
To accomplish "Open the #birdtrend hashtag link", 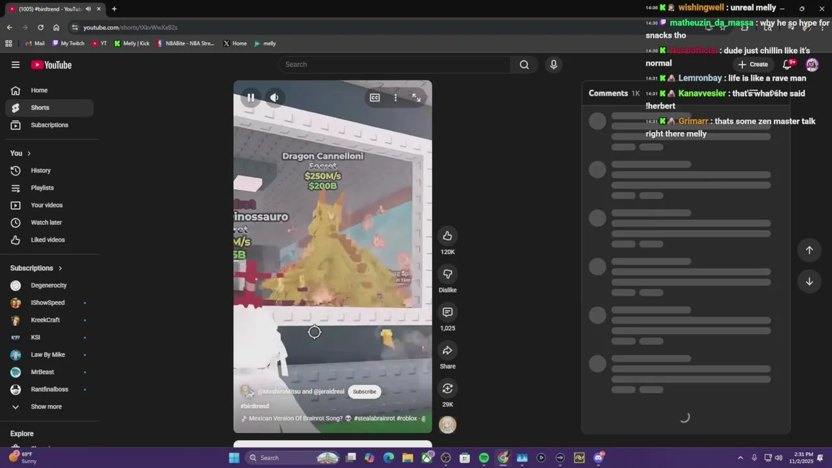I will [255, 406].
